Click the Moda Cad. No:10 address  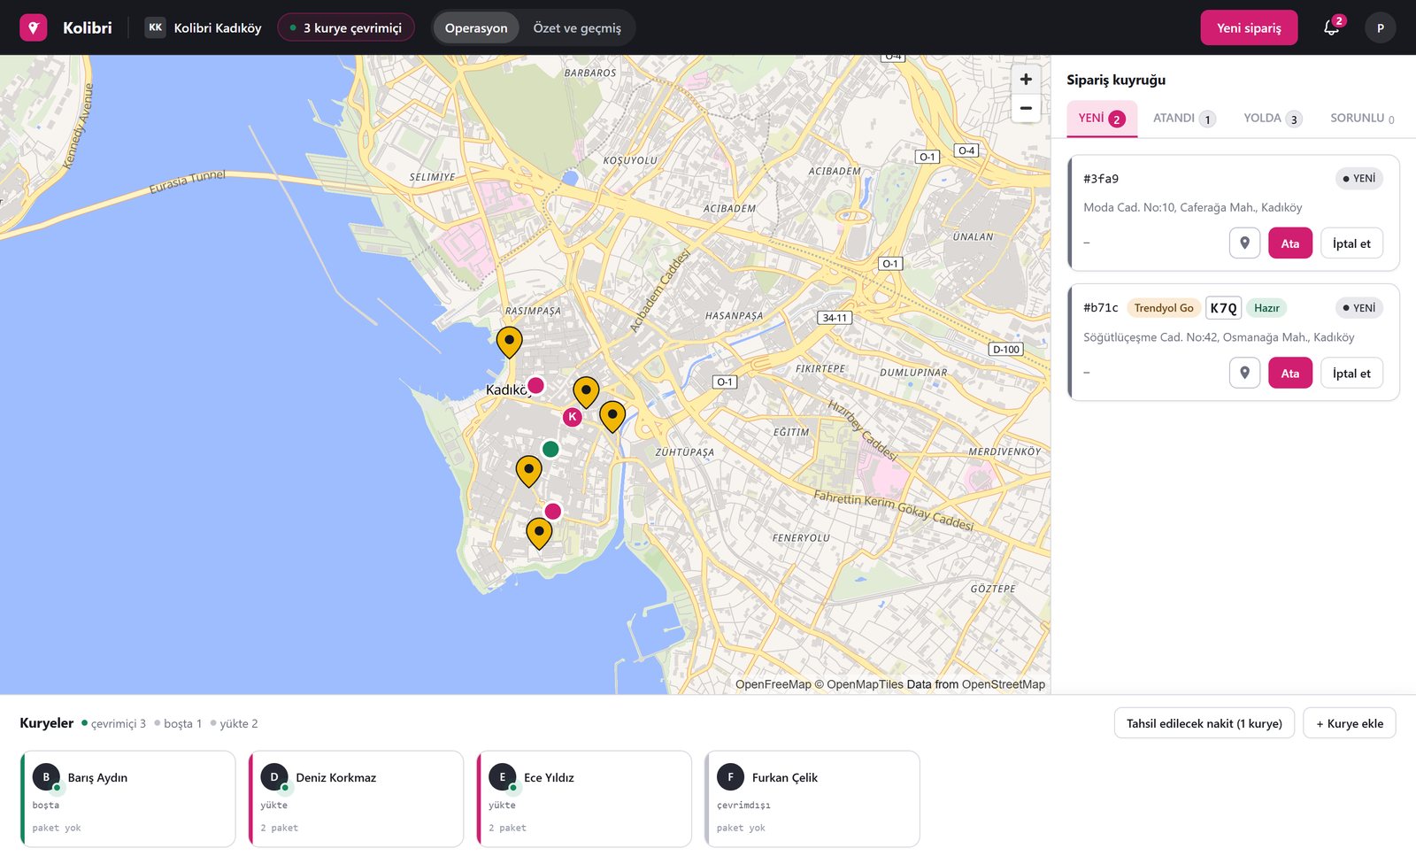tap(1192, 207)
